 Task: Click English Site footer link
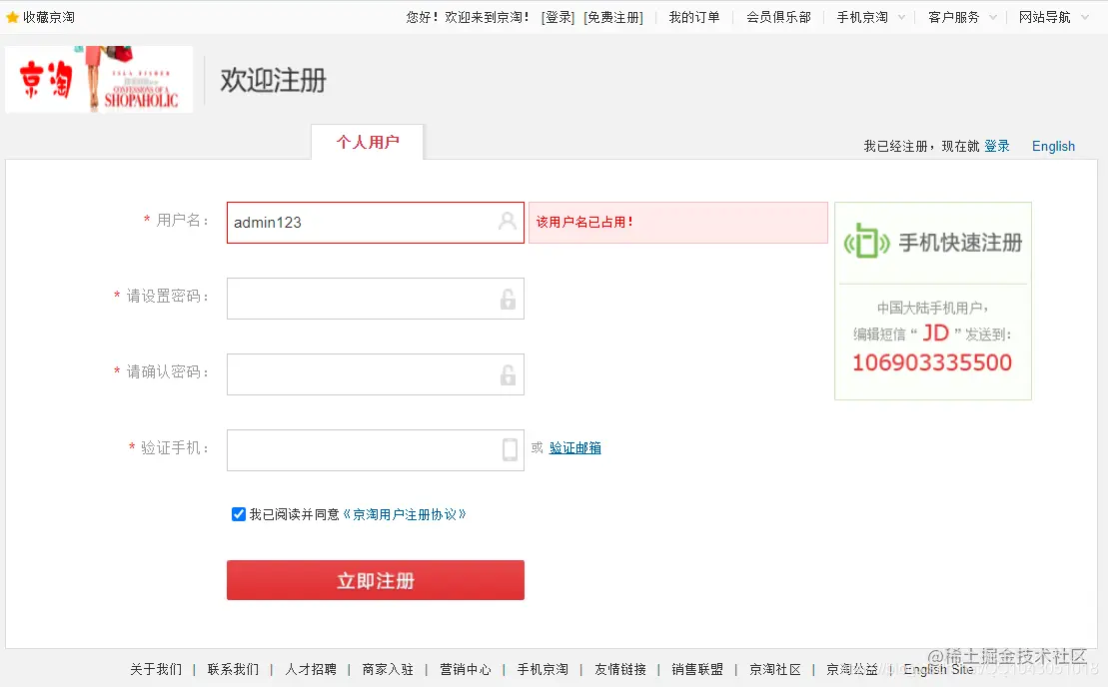[x=938, y=669]
